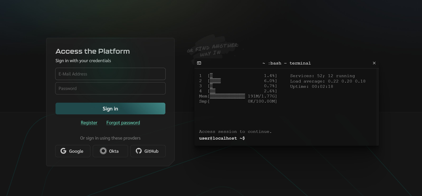This screenshot has height=196, width=422.
Task: Click the Sign in button
Action: click(111, 109)
